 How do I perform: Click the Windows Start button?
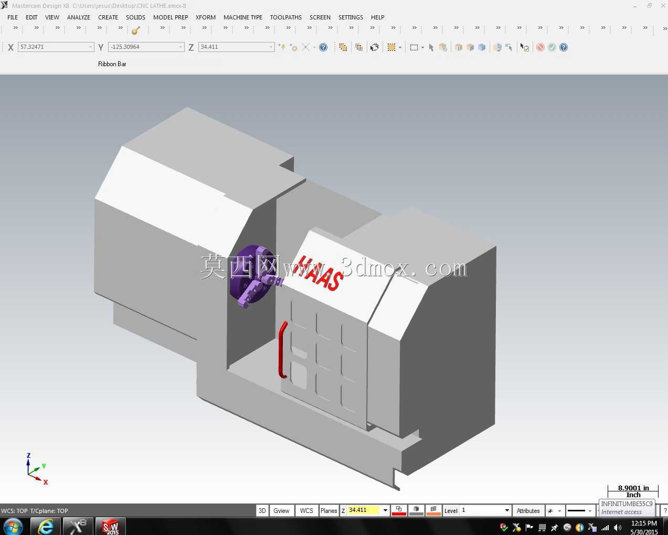coord(13,527)
